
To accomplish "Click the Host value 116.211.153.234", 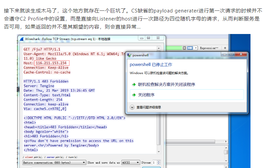I will [52, 63].
